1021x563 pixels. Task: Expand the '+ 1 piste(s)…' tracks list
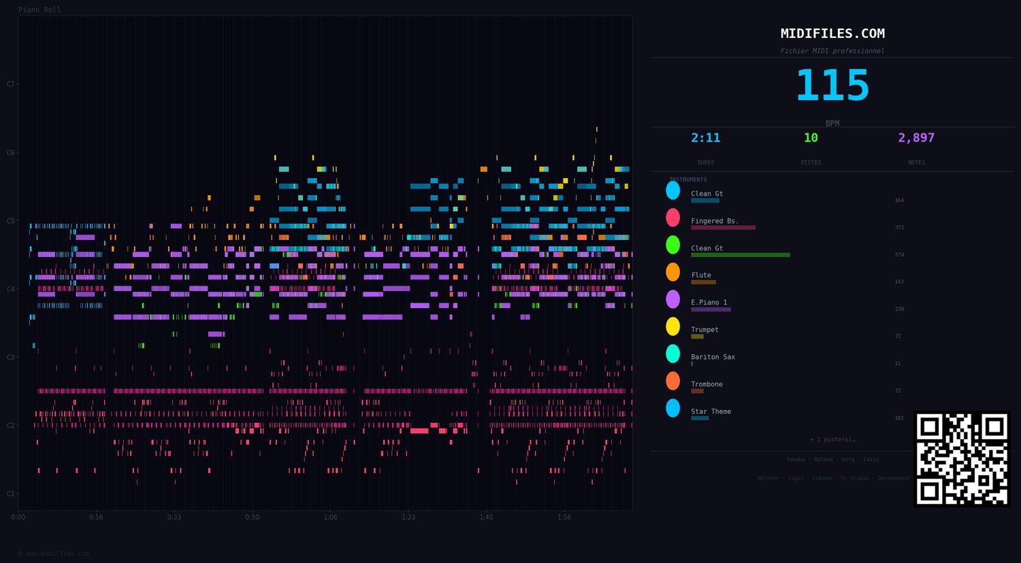click(832, 440)
